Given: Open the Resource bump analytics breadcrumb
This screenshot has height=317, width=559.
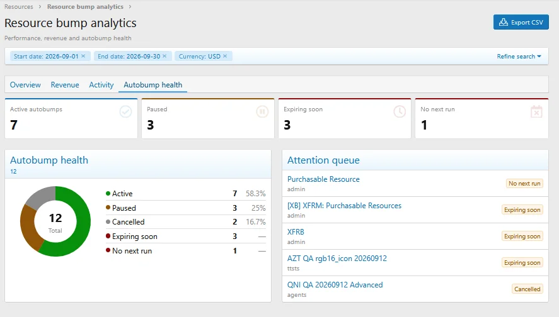Looking at the screenshot, I should [85, 7].
